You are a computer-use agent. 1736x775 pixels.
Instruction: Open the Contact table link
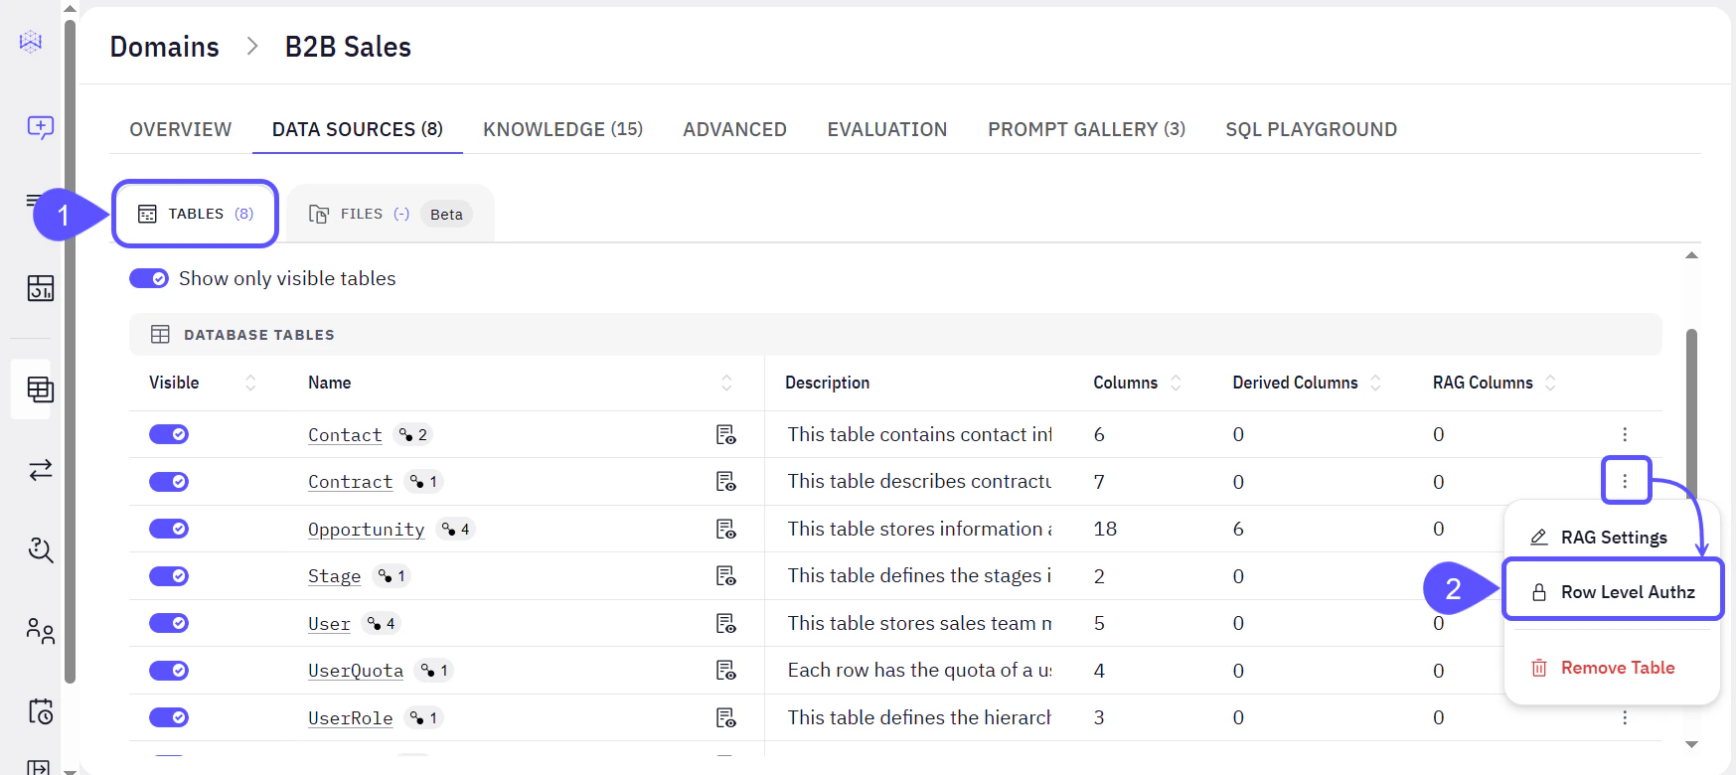pos(345,434)
